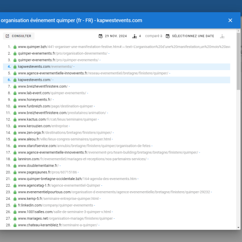This screenshot has height=242, width=242.
Task: Open www.lab-event.com/quimper-evenements link
Action: 52,93
